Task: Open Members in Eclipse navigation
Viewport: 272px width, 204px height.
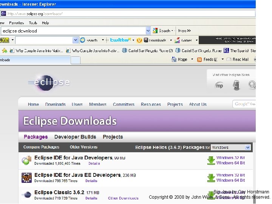Action: pos(98,104)
